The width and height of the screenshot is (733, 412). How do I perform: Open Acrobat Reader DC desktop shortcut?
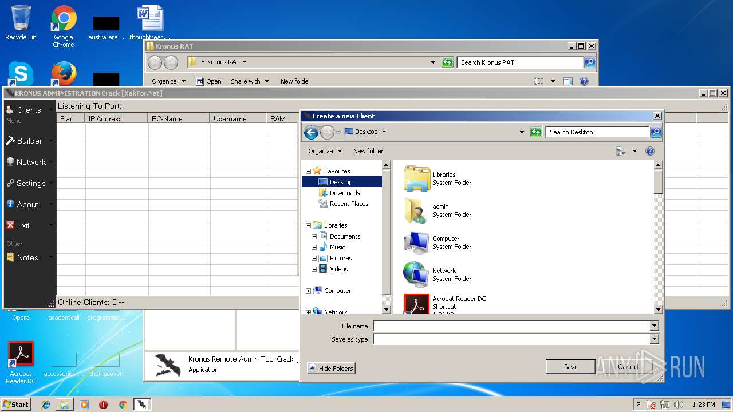pyautogui.click(x=21, y=363)
